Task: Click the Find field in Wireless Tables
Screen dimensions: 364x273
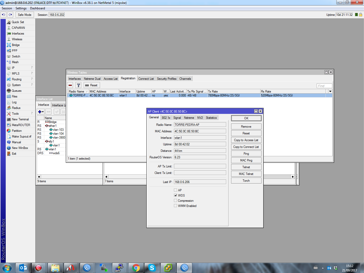Action: 324,86
